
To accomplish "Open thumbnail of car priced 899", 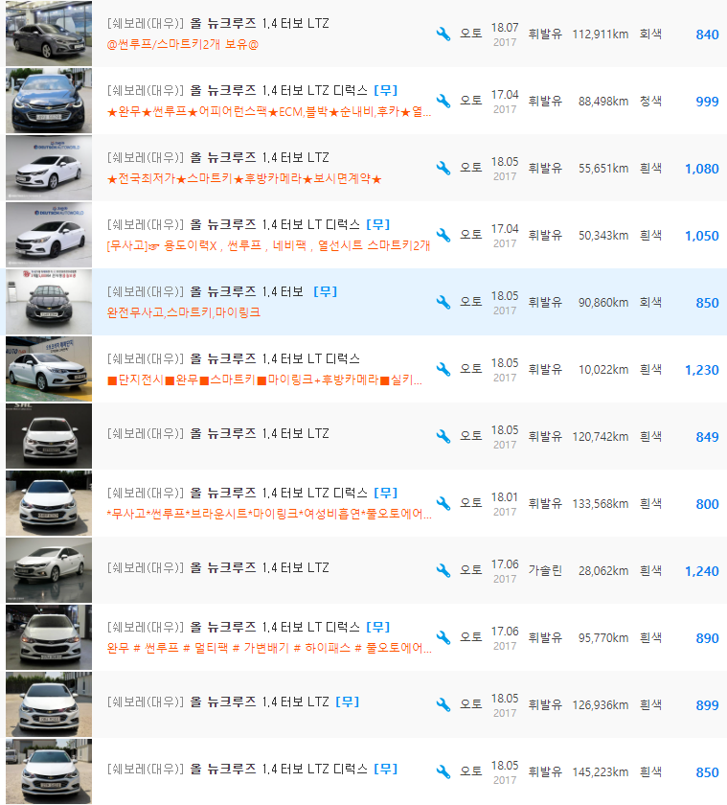I will click(x=49, y=705).
